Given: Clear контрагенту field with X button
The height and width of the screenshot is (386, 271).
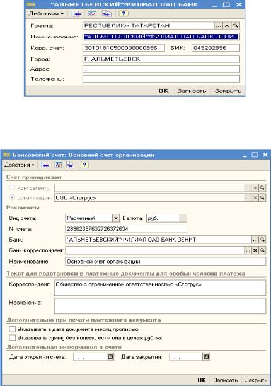Looking at the screenshot, I should click(x=255, y=188).
